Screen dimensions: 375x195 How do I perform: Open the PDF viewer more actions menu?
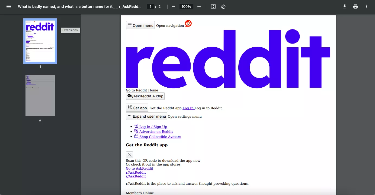tap(366, 6)
